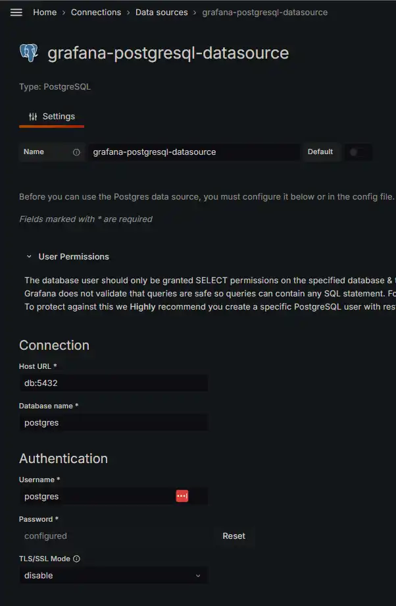This screenshot has height=606, width=396.
Task: Click the Settings tab sliders icon
Action: click(x=33, y=117)
